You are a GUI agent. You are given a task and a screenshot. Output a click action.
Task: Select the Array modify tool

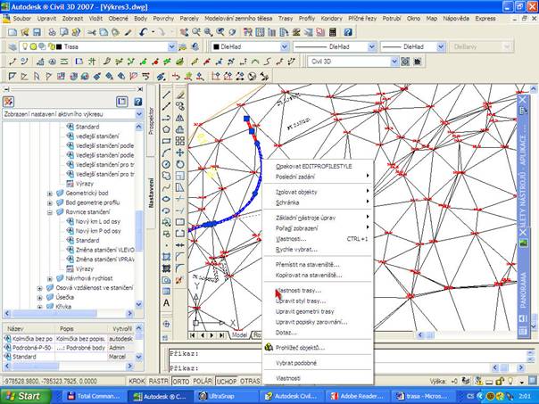179,141
